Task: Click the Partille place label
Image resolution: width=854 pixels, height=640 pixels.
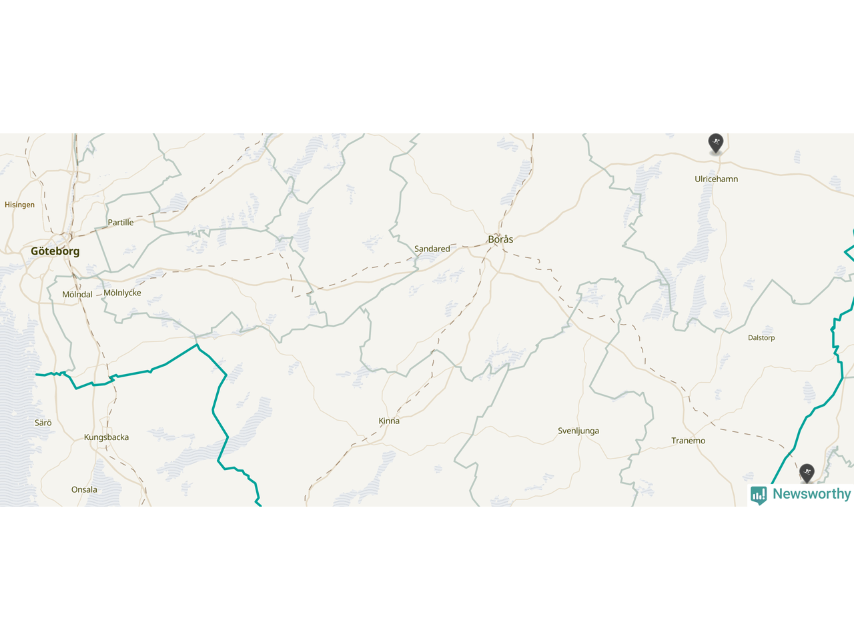Action: 121,223
